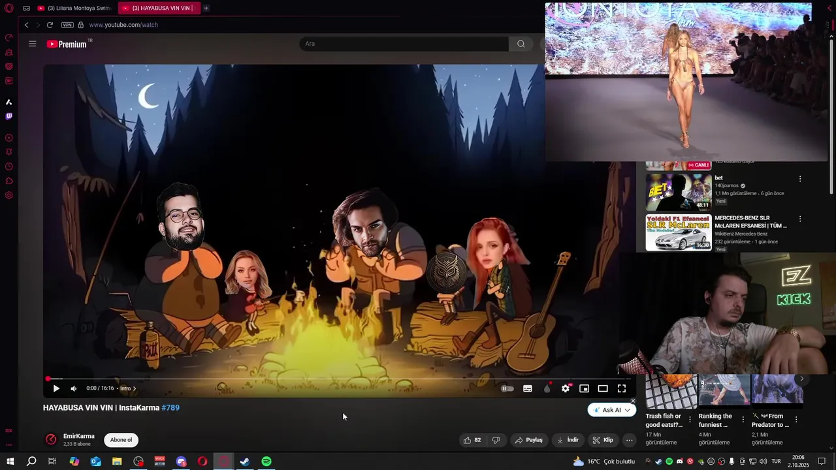Enable miniplayer mode
The image size is (836, 470).
(585, 388)
